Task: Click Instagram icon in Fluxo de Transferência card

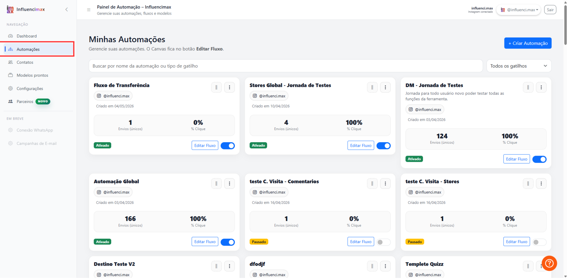Action: tap(99, 96)
